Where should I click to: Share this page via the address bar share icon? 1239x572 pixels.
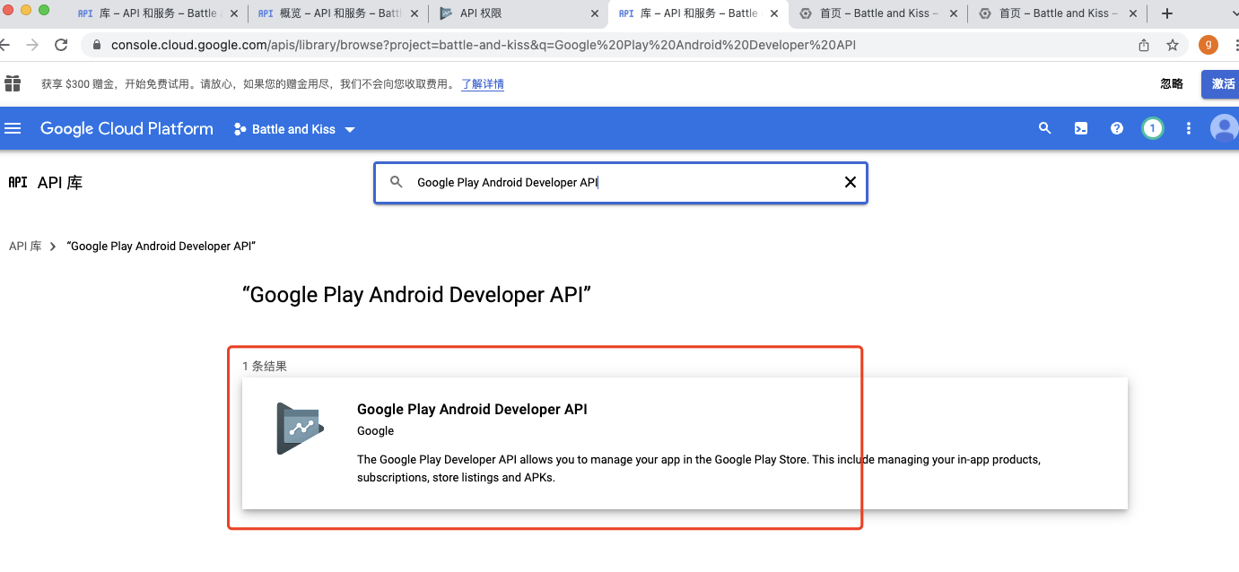[1144, 45]
